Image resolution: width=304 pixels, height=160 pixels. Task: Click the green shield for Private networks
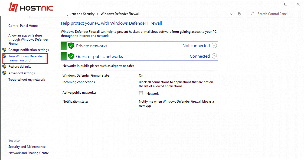(x=71, y=45)
